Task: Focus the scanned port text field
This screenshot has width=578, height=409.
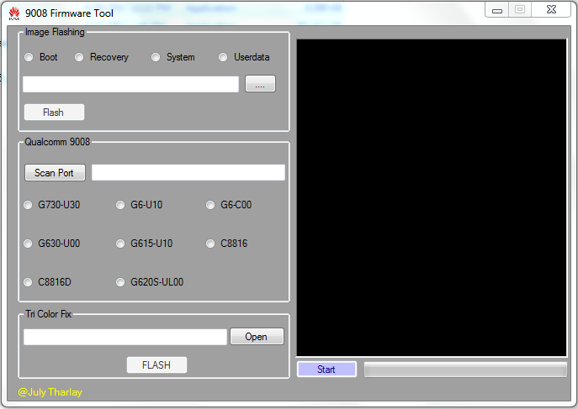Action: point(188,172)
